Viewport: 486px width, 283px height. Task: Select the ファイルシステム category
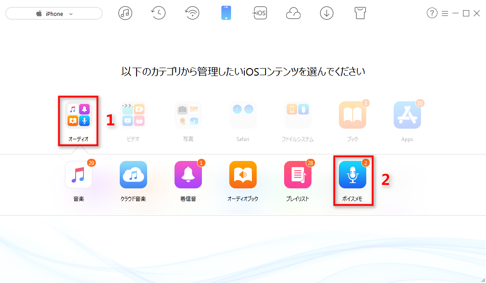pos(297,121)
